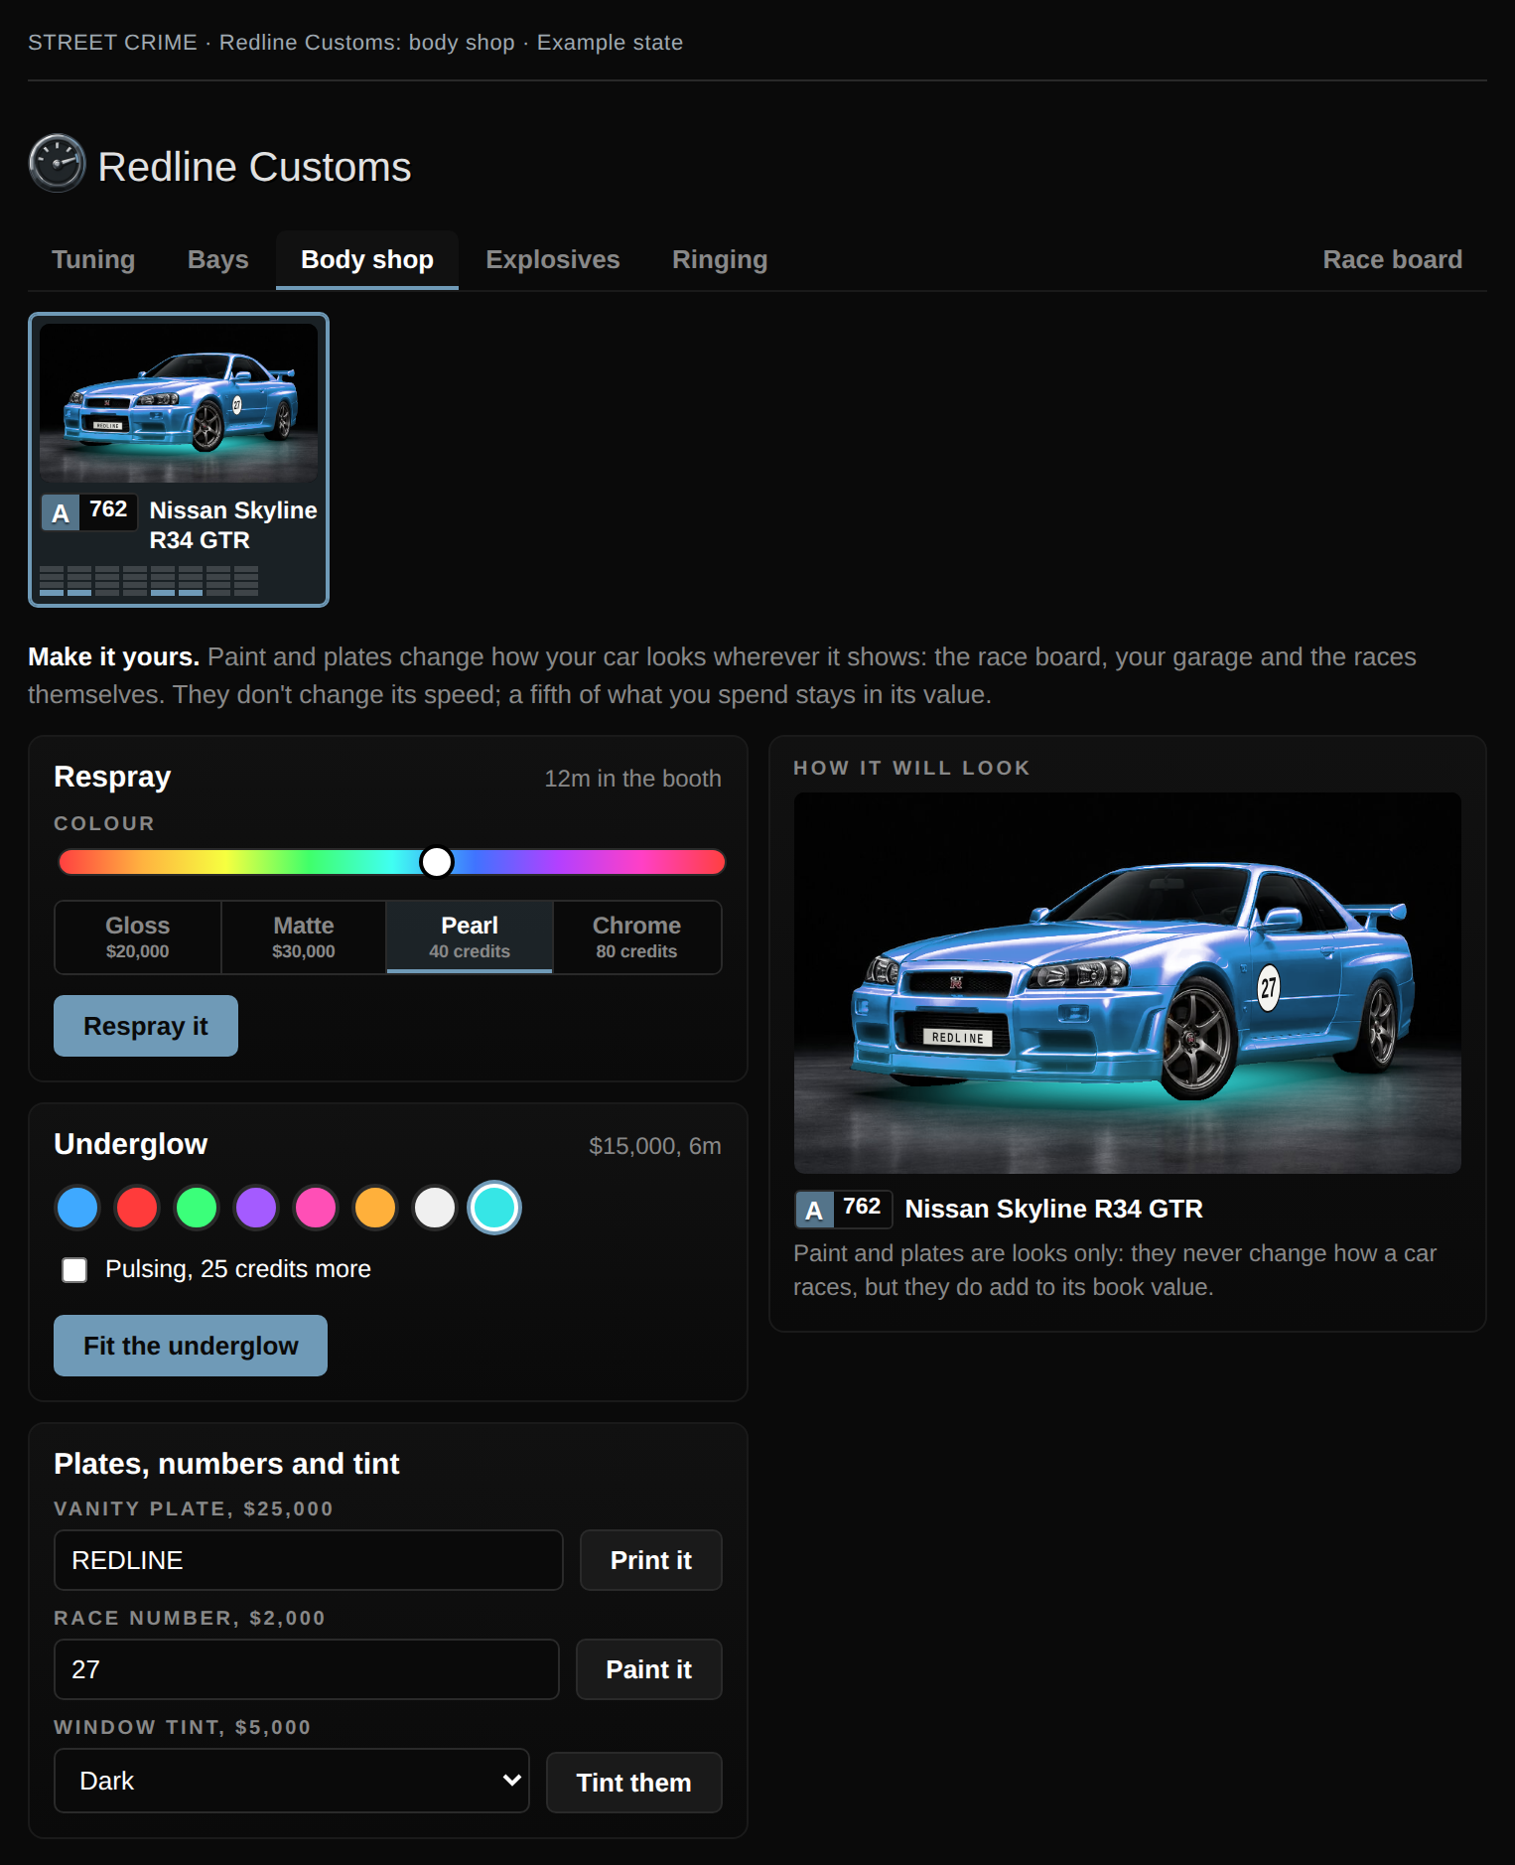This screenshot has width=1515, height=1865.
Task: Focus the vanity plate field containing REDLINE
Action: [309, 1560]
